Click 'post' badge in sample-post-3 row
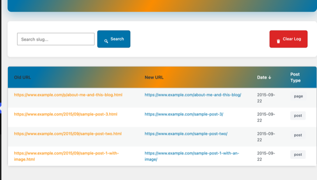Screen dimensions: 317x180 [298, 116]
